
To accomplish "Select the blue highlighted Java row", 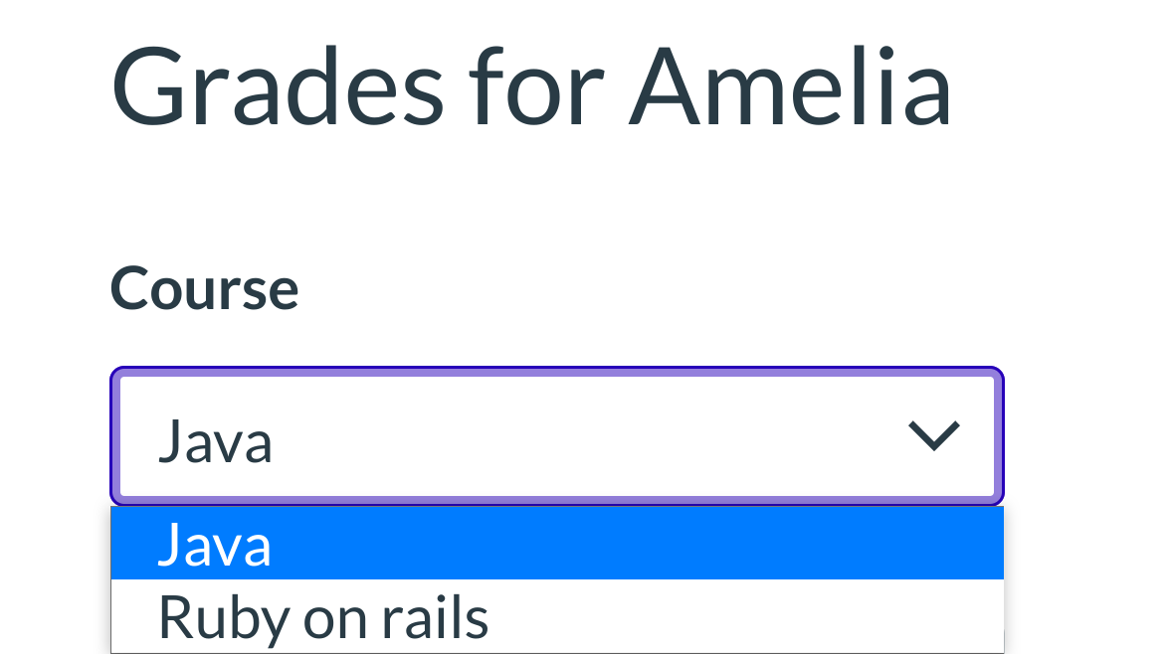I will [x=556, y=544].
